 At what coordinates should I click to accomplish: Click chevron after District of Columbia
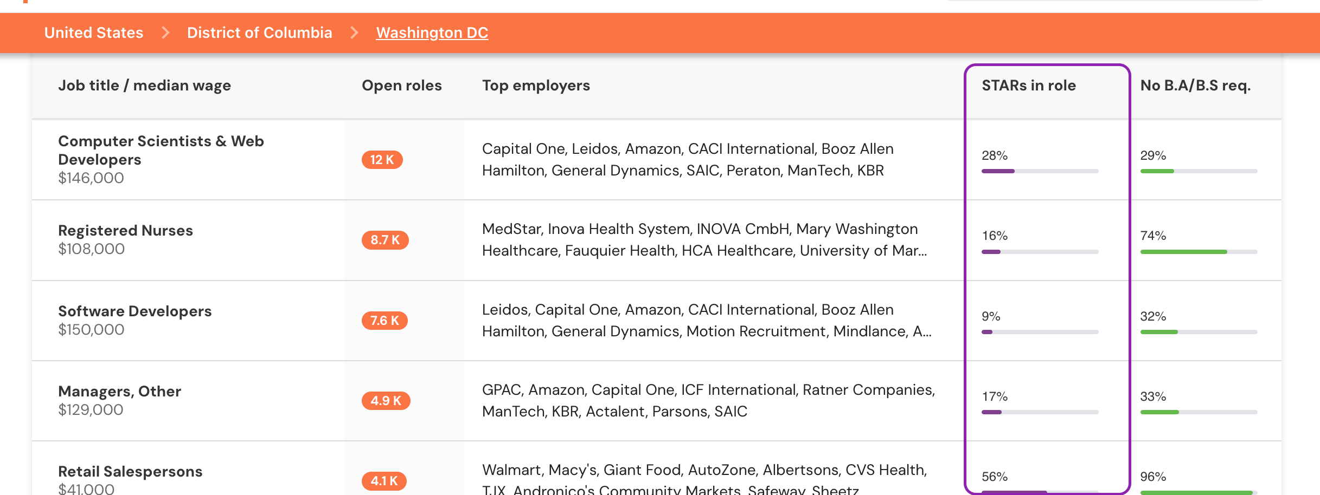[354, 32]
